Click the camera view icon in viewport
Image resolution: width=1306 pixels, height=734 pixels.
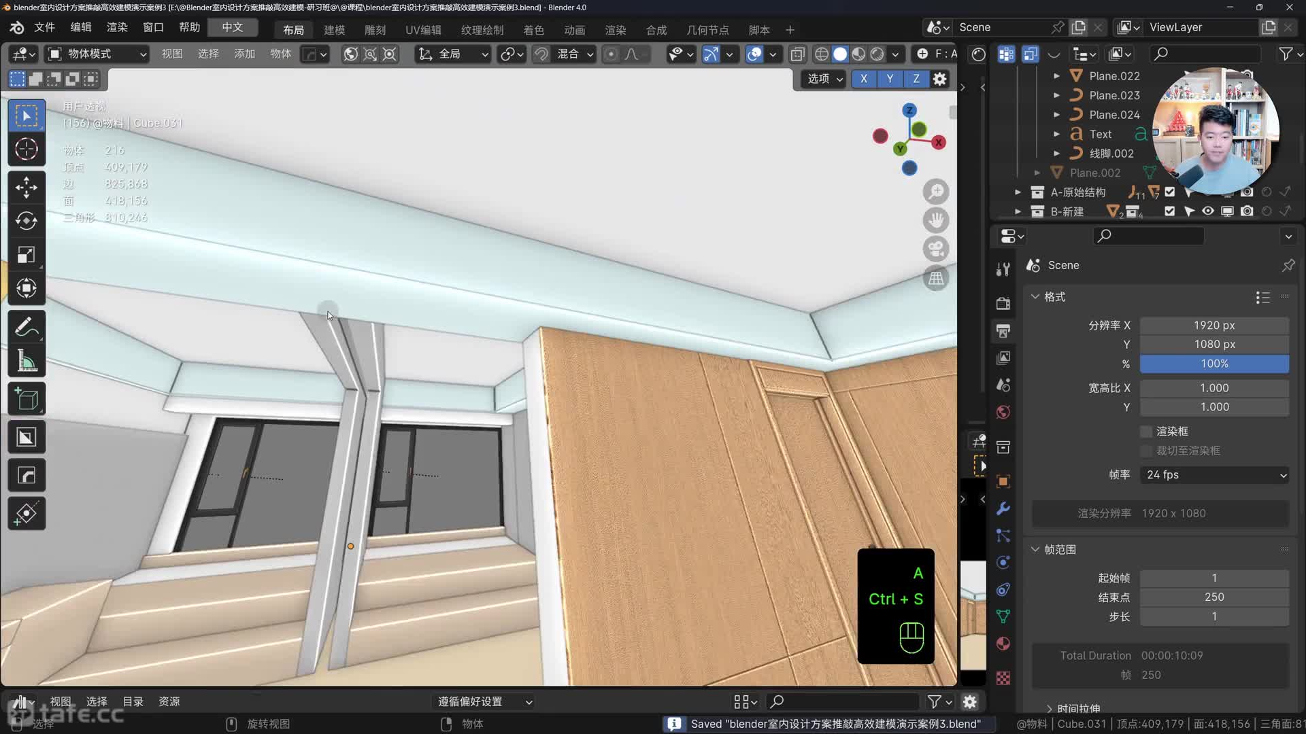pyautogui.click(x=936, y=249)
